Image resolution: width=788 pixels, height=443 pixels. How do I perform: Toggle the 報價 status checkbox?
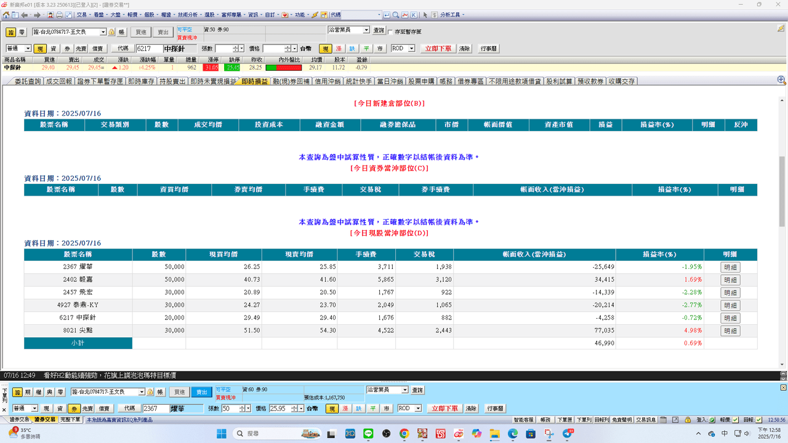(735, 420)
